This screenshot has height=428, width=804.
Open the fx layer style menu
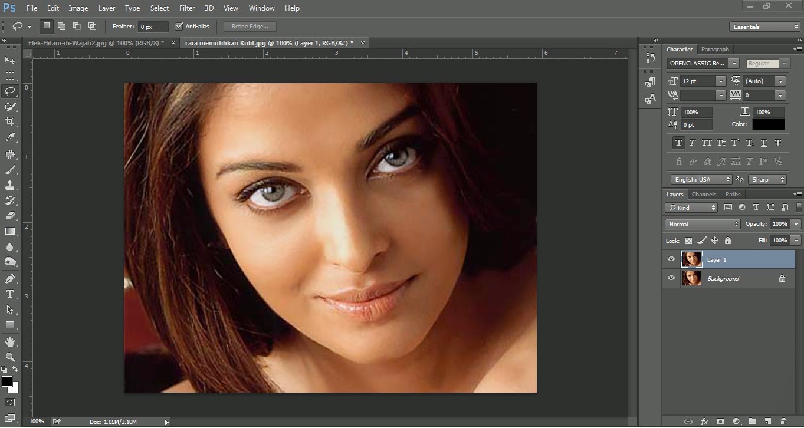click(x=705, y=422)
